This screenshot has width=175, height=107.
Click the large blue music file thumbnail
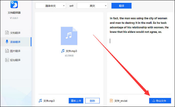(x=69, y=36)
